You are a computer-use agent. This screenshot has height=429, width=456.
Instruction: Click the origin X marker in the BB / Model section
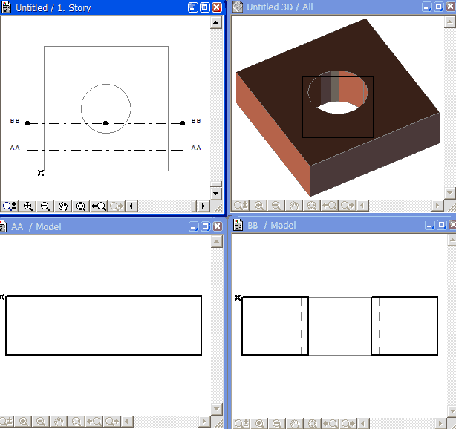point(238,298)
